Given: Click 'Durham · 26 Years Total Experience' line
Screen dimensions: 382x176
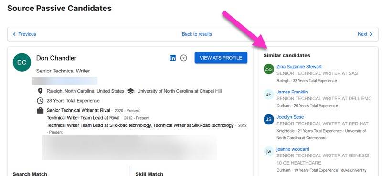Looking at the screenshot, I should [x=307, y=106].
